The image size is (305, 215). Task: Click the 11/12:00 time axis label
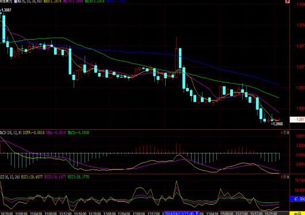(66, 213)
